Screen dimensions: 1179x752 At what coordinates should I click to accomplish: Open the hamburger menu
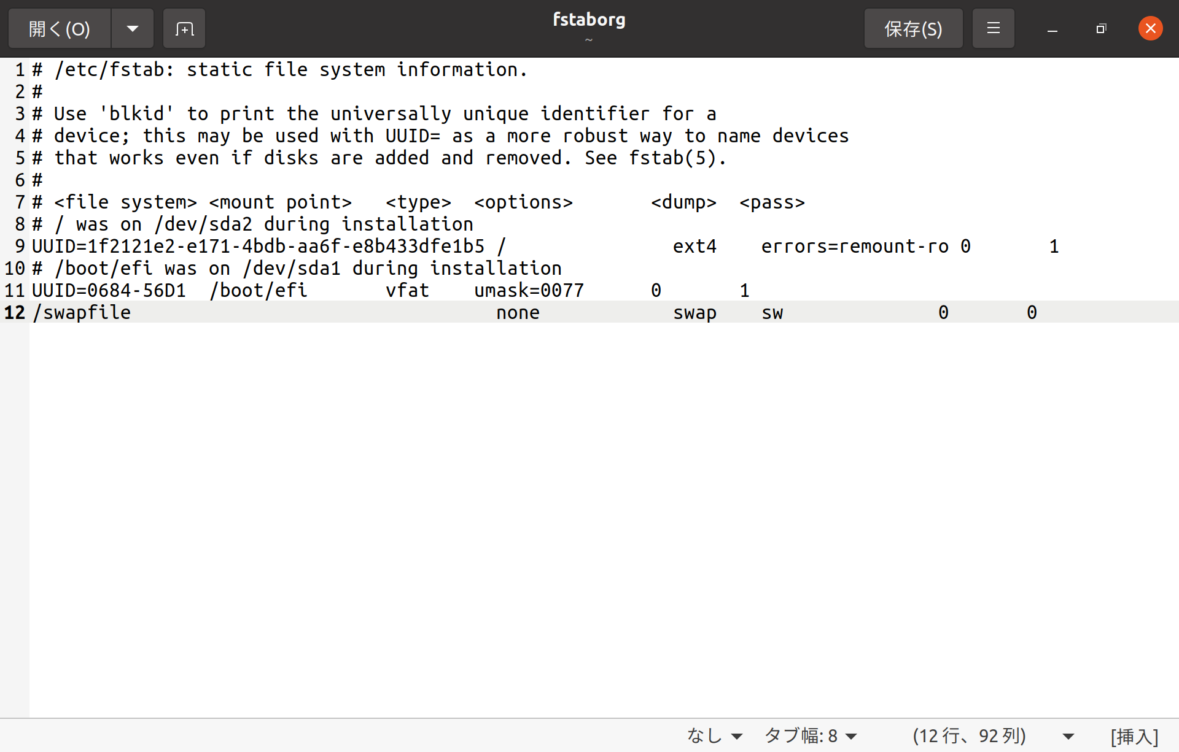pos(994,28)
